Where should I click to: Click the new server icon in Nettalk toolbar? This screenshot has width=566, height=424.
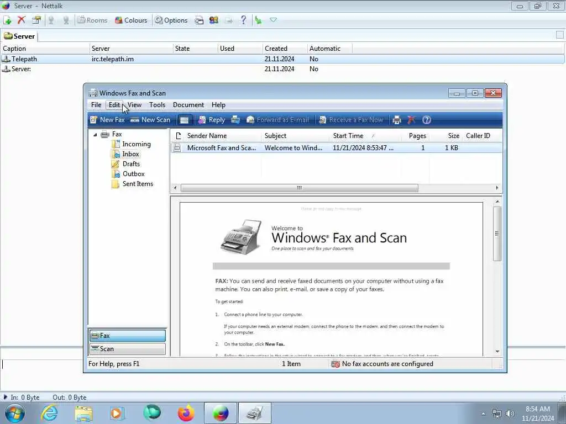click(x=7, y=20)
